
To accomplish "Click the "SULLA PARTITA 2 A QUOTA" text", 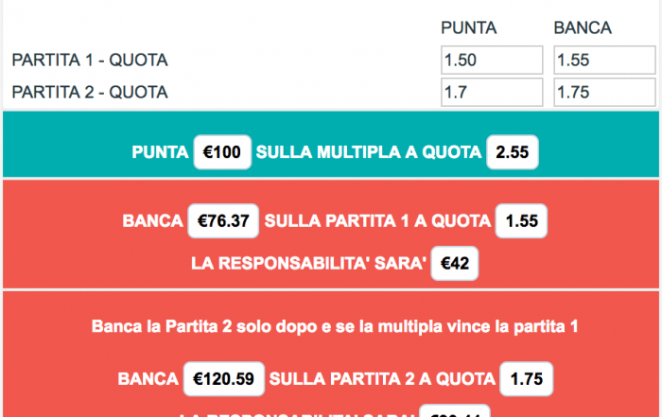I will click(x=382, y=379).
